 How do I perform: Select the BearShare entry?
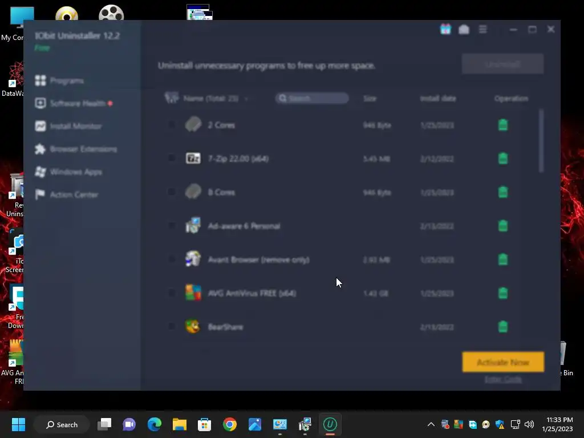click(225, 327)
